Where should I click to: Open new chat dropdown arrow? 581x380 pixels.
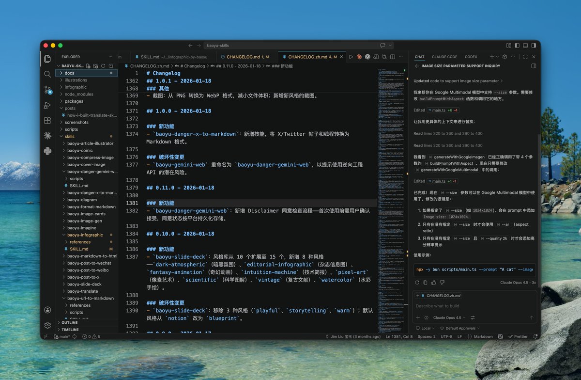497,57
